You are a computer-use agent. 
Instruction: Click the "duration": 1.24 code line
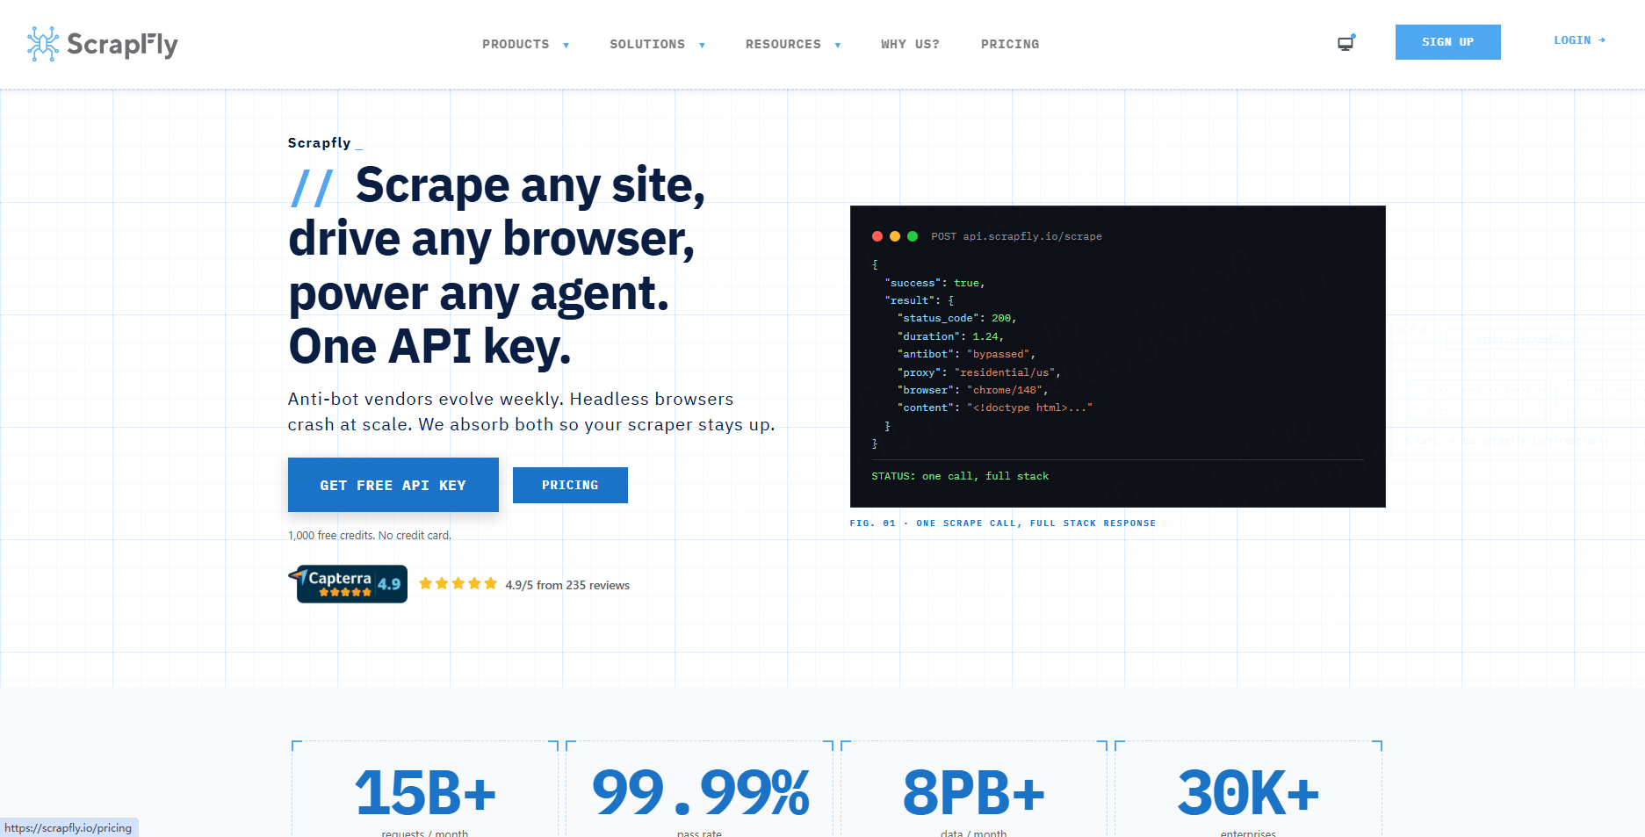pyautogui.click(x=950, y=336)
